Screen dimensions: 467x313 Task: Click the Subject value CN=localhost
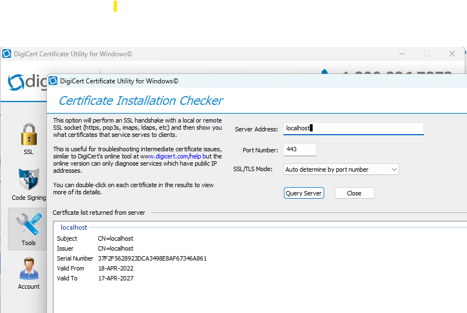coord(116,238)
